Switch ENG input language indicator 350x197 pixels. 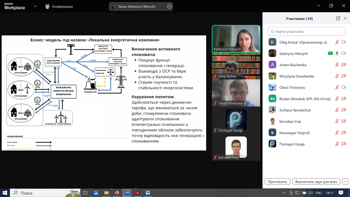tap(319, 193)
